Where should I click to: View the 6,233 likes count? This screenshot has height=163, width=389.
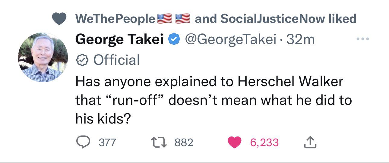[264, 143]
